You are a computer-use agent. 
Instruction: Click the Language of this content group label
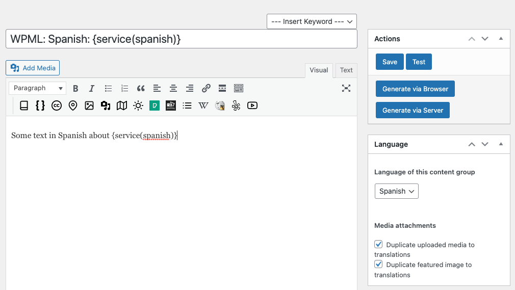424,172
